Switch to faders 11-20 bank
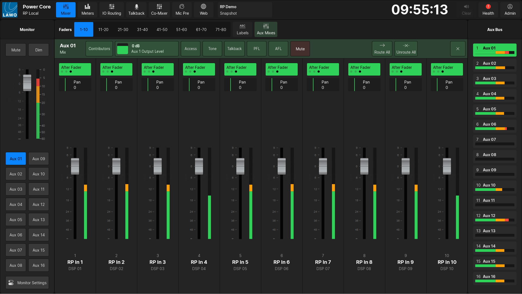The width and height of the screenshot is (522, 294). (103, 29)
